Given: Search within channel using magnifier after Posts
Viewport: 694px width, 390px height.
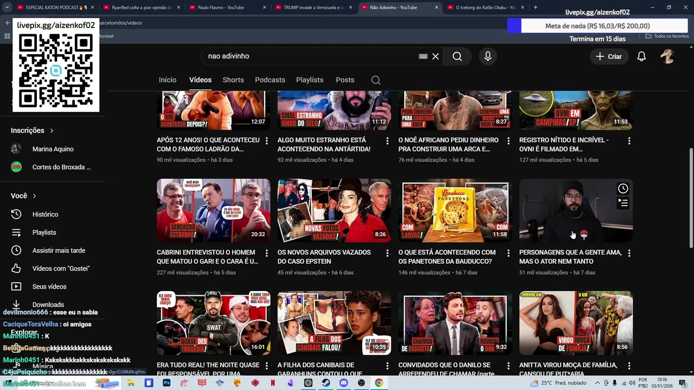Looking at the screenshot, I should [376, 80].
